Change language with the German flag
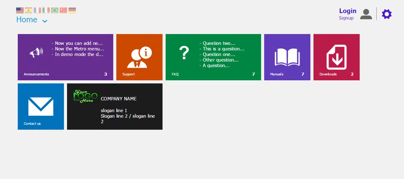This screenshot has width=404, height=179. click(x=72, y=10)
